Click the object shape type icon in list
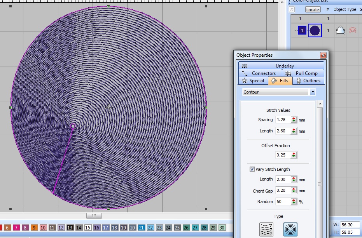The image size is (362, 238). [340, 30]
